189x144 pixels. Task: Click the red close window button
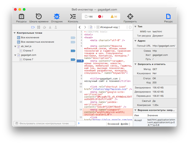pos(15,9)
